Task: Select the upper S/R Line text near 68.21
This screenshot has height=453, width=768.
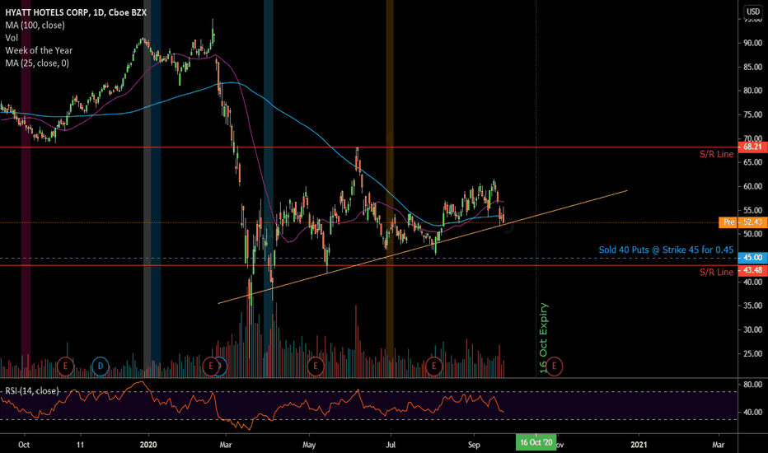Action: [x=716, y=154]
